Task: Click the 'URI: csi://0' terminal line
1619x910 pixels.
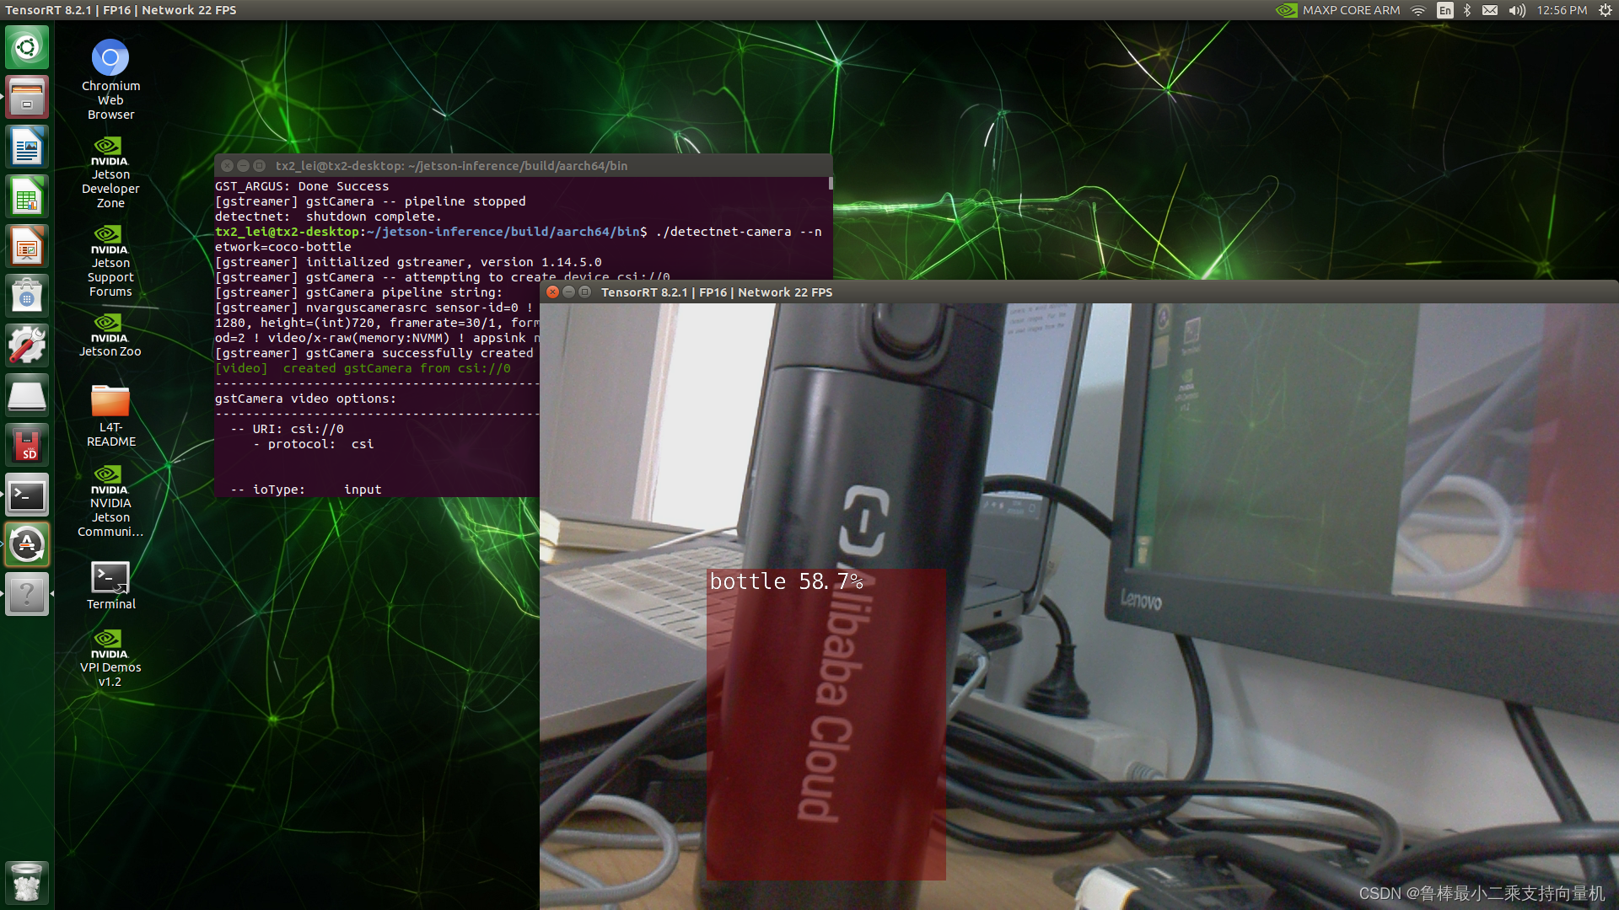Action: point(298,429)
